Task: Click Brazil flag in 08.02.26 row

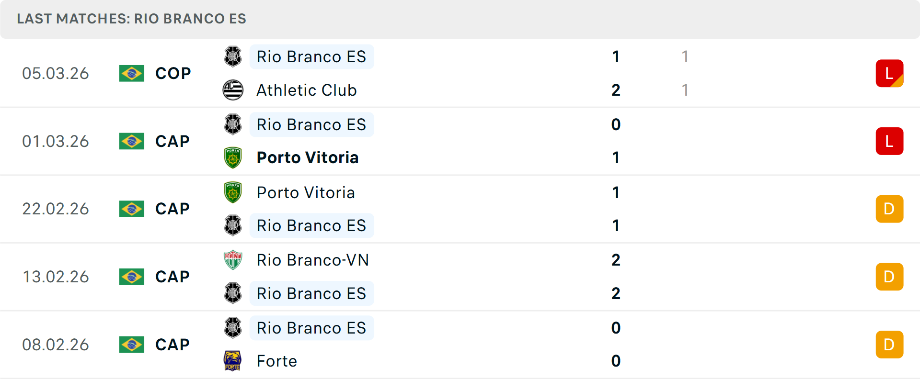Action: tap(132, 345)
